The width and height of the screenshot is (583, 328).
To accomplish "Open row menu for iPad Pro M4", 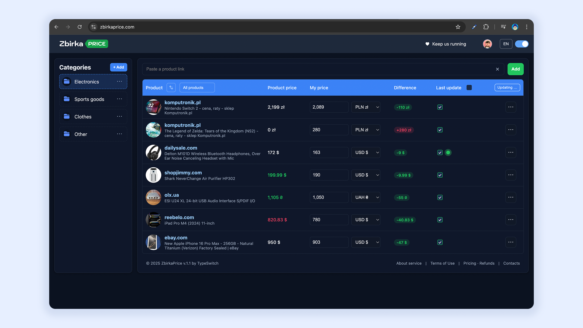I will (x=511, y=220).
